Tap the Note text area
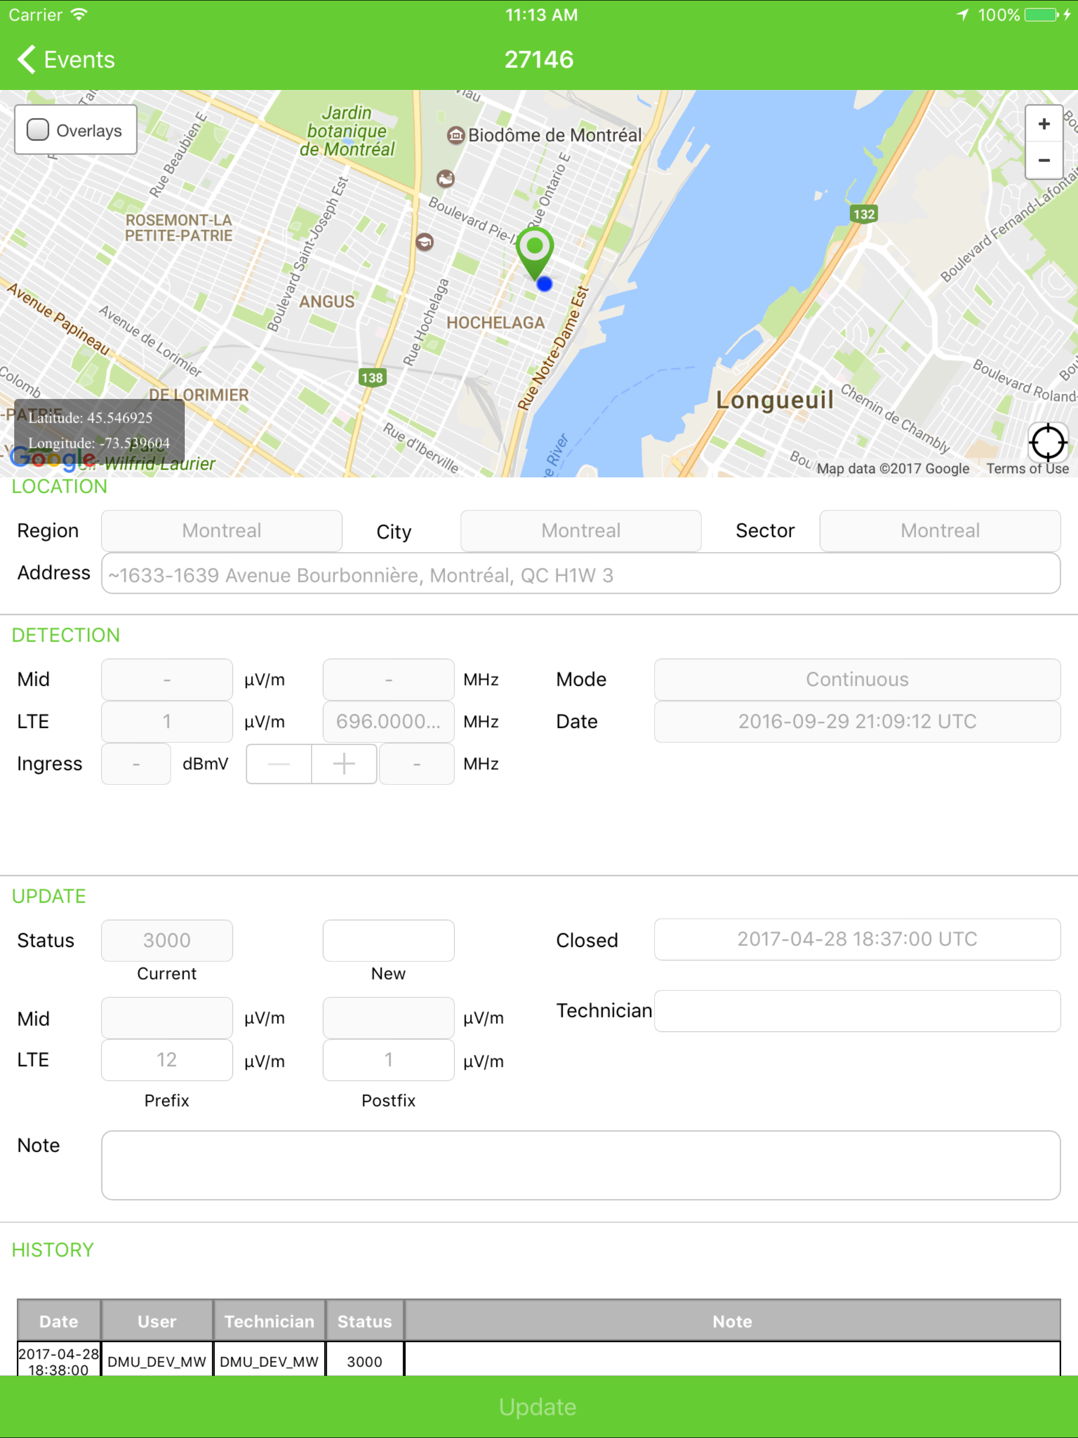1078x1438 pixels. pyautogui.click(x=580, y=1165)
